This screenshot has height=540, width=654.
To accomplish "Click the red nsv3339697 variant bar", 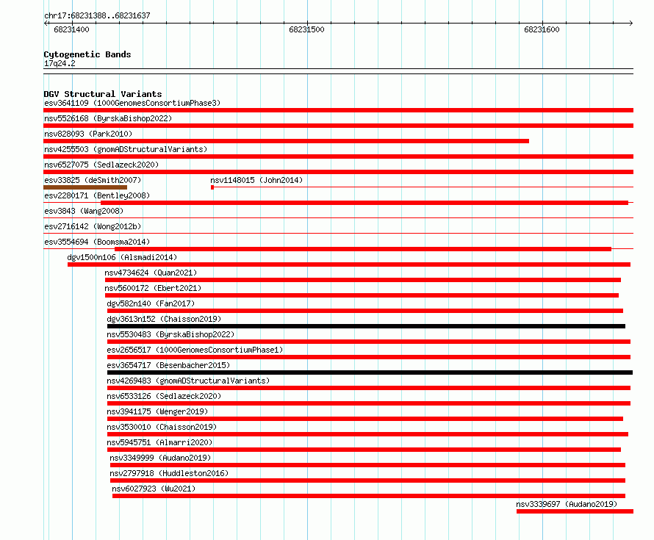I will pos(575,511).
